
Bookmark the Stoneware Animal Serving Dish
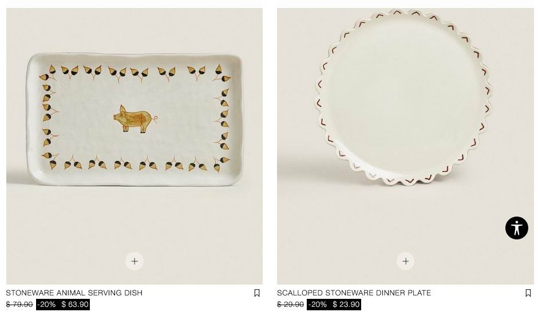(x=256, y=293)
